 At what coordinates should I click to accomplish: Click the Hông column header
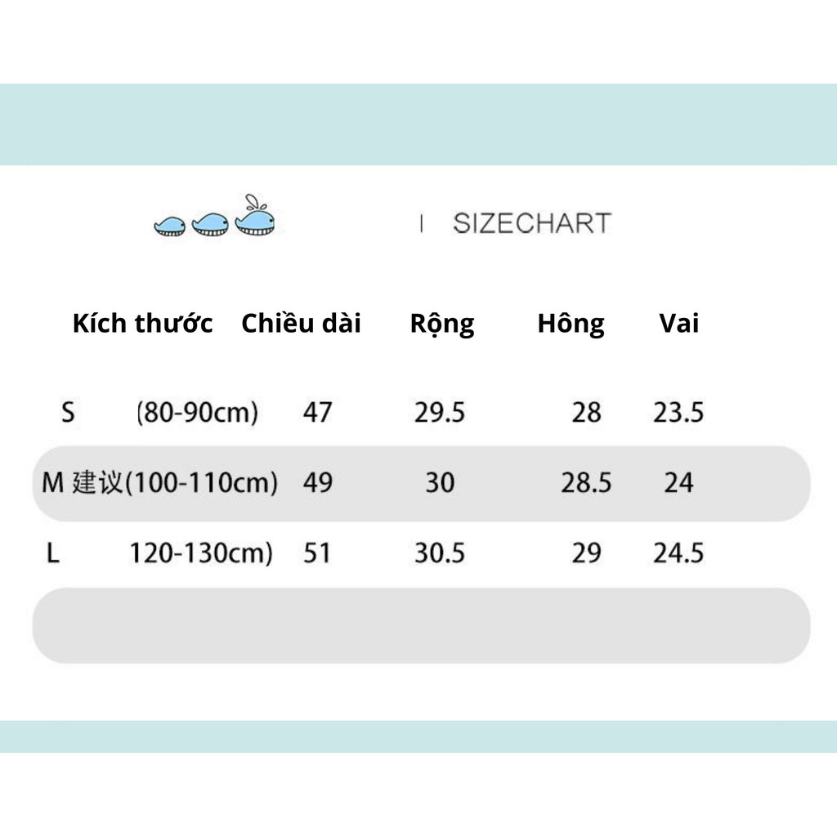[x=571, y=324]
